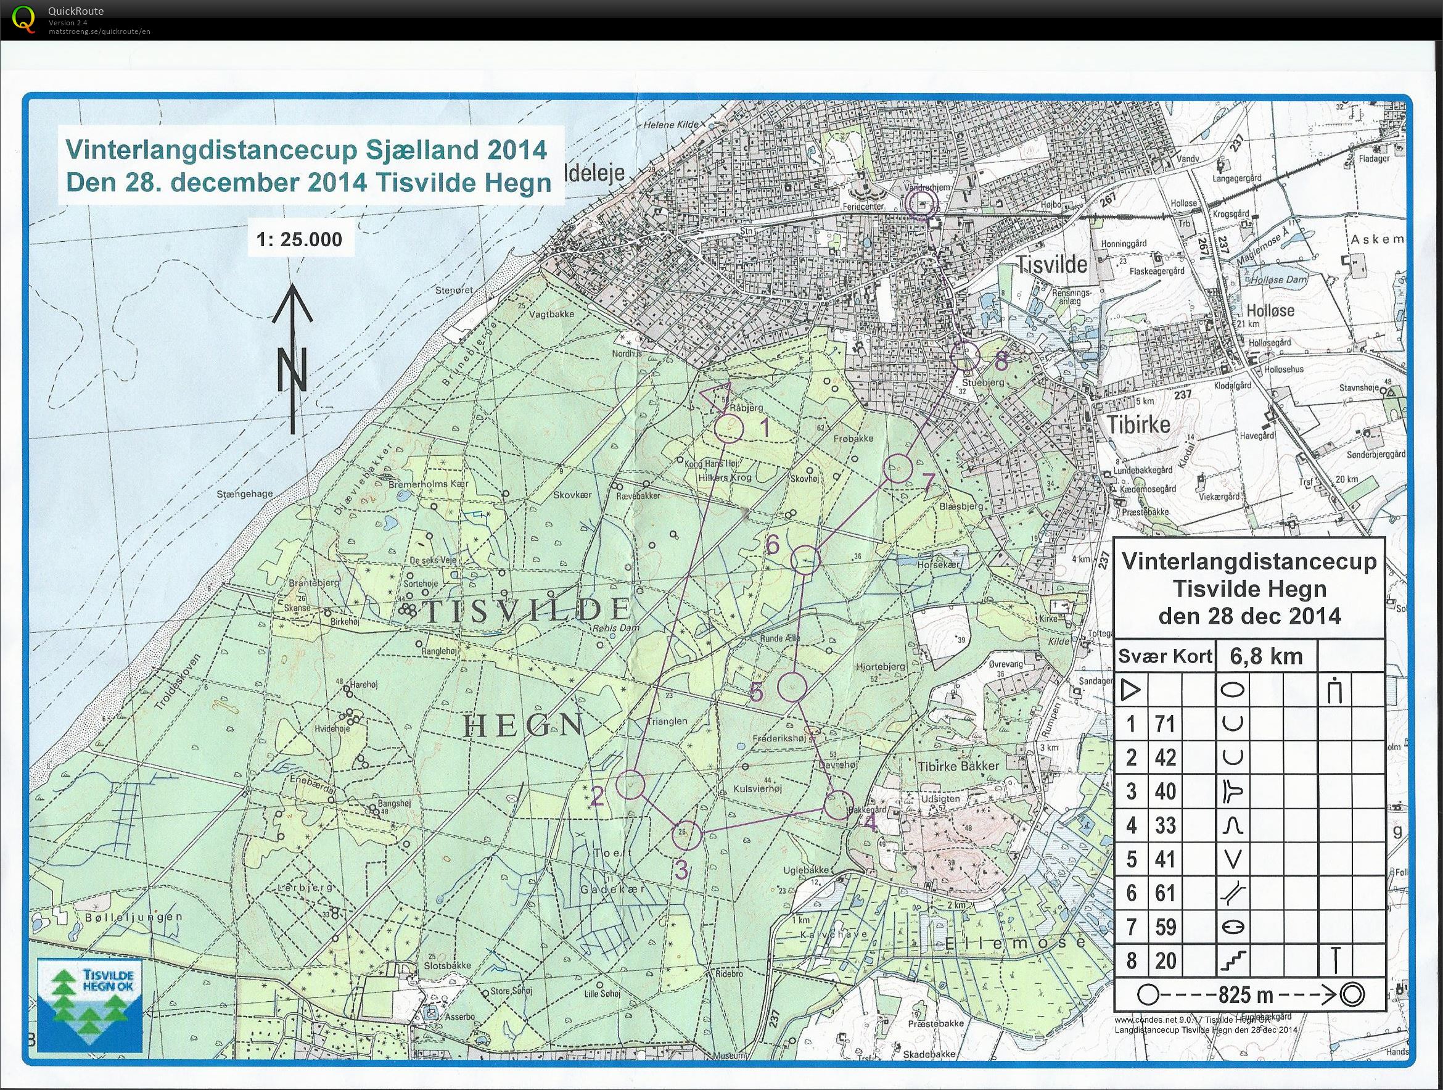
Task: Click the "Trianglen" map label
Action: [666, 721]
